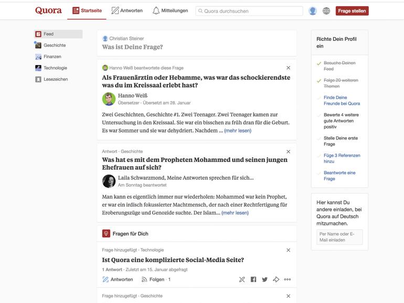The height and width of the screenshot is (303, 404).
Task: Click the Antworten button under Social-Media question
Action: pyautogui.click(x=118, y=279)
